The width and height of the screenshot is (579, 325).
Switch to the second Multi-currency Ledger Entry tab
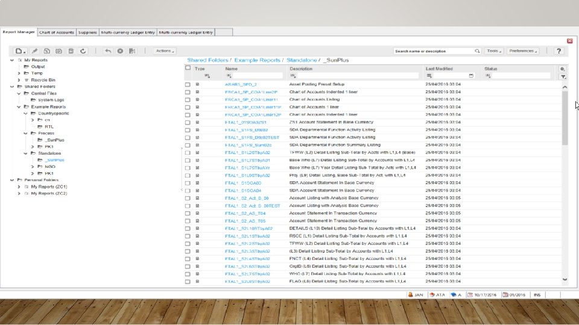[186, 32]
